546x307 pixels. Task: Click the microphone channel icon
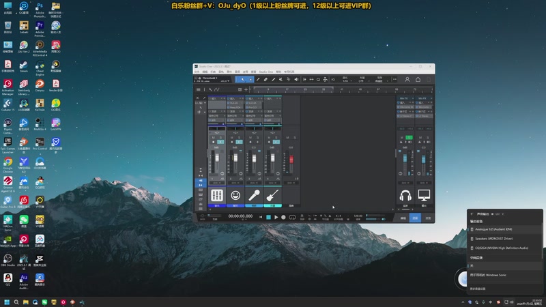pos(254,195)
